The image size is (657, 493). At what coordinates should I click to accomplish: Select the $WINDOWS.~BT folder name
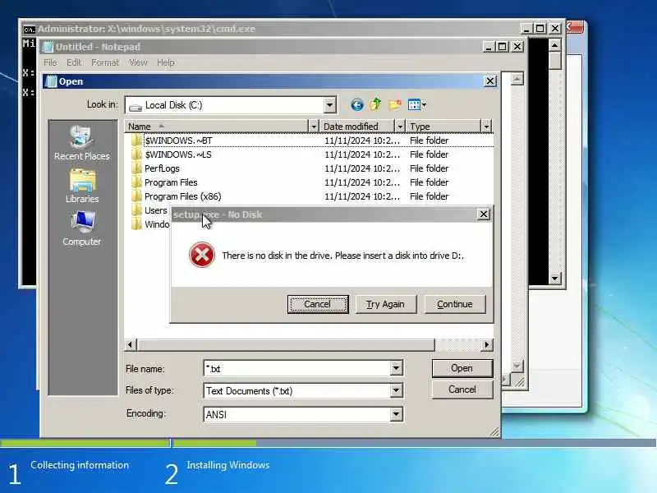click(178, 141)
